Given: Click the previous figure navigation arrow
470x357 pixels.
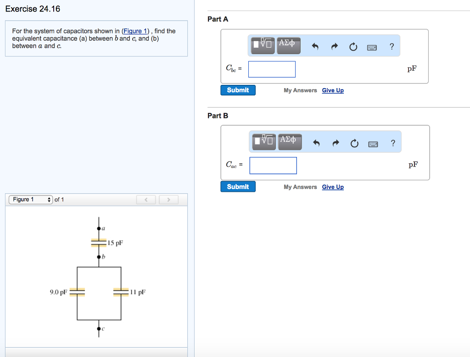Looking at the screenshot, I should click(x=146, y=199).
